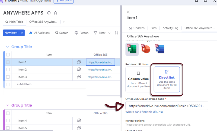Click the board info icon
The height and width of the screenshot is (131, 217).
[49, 13]
